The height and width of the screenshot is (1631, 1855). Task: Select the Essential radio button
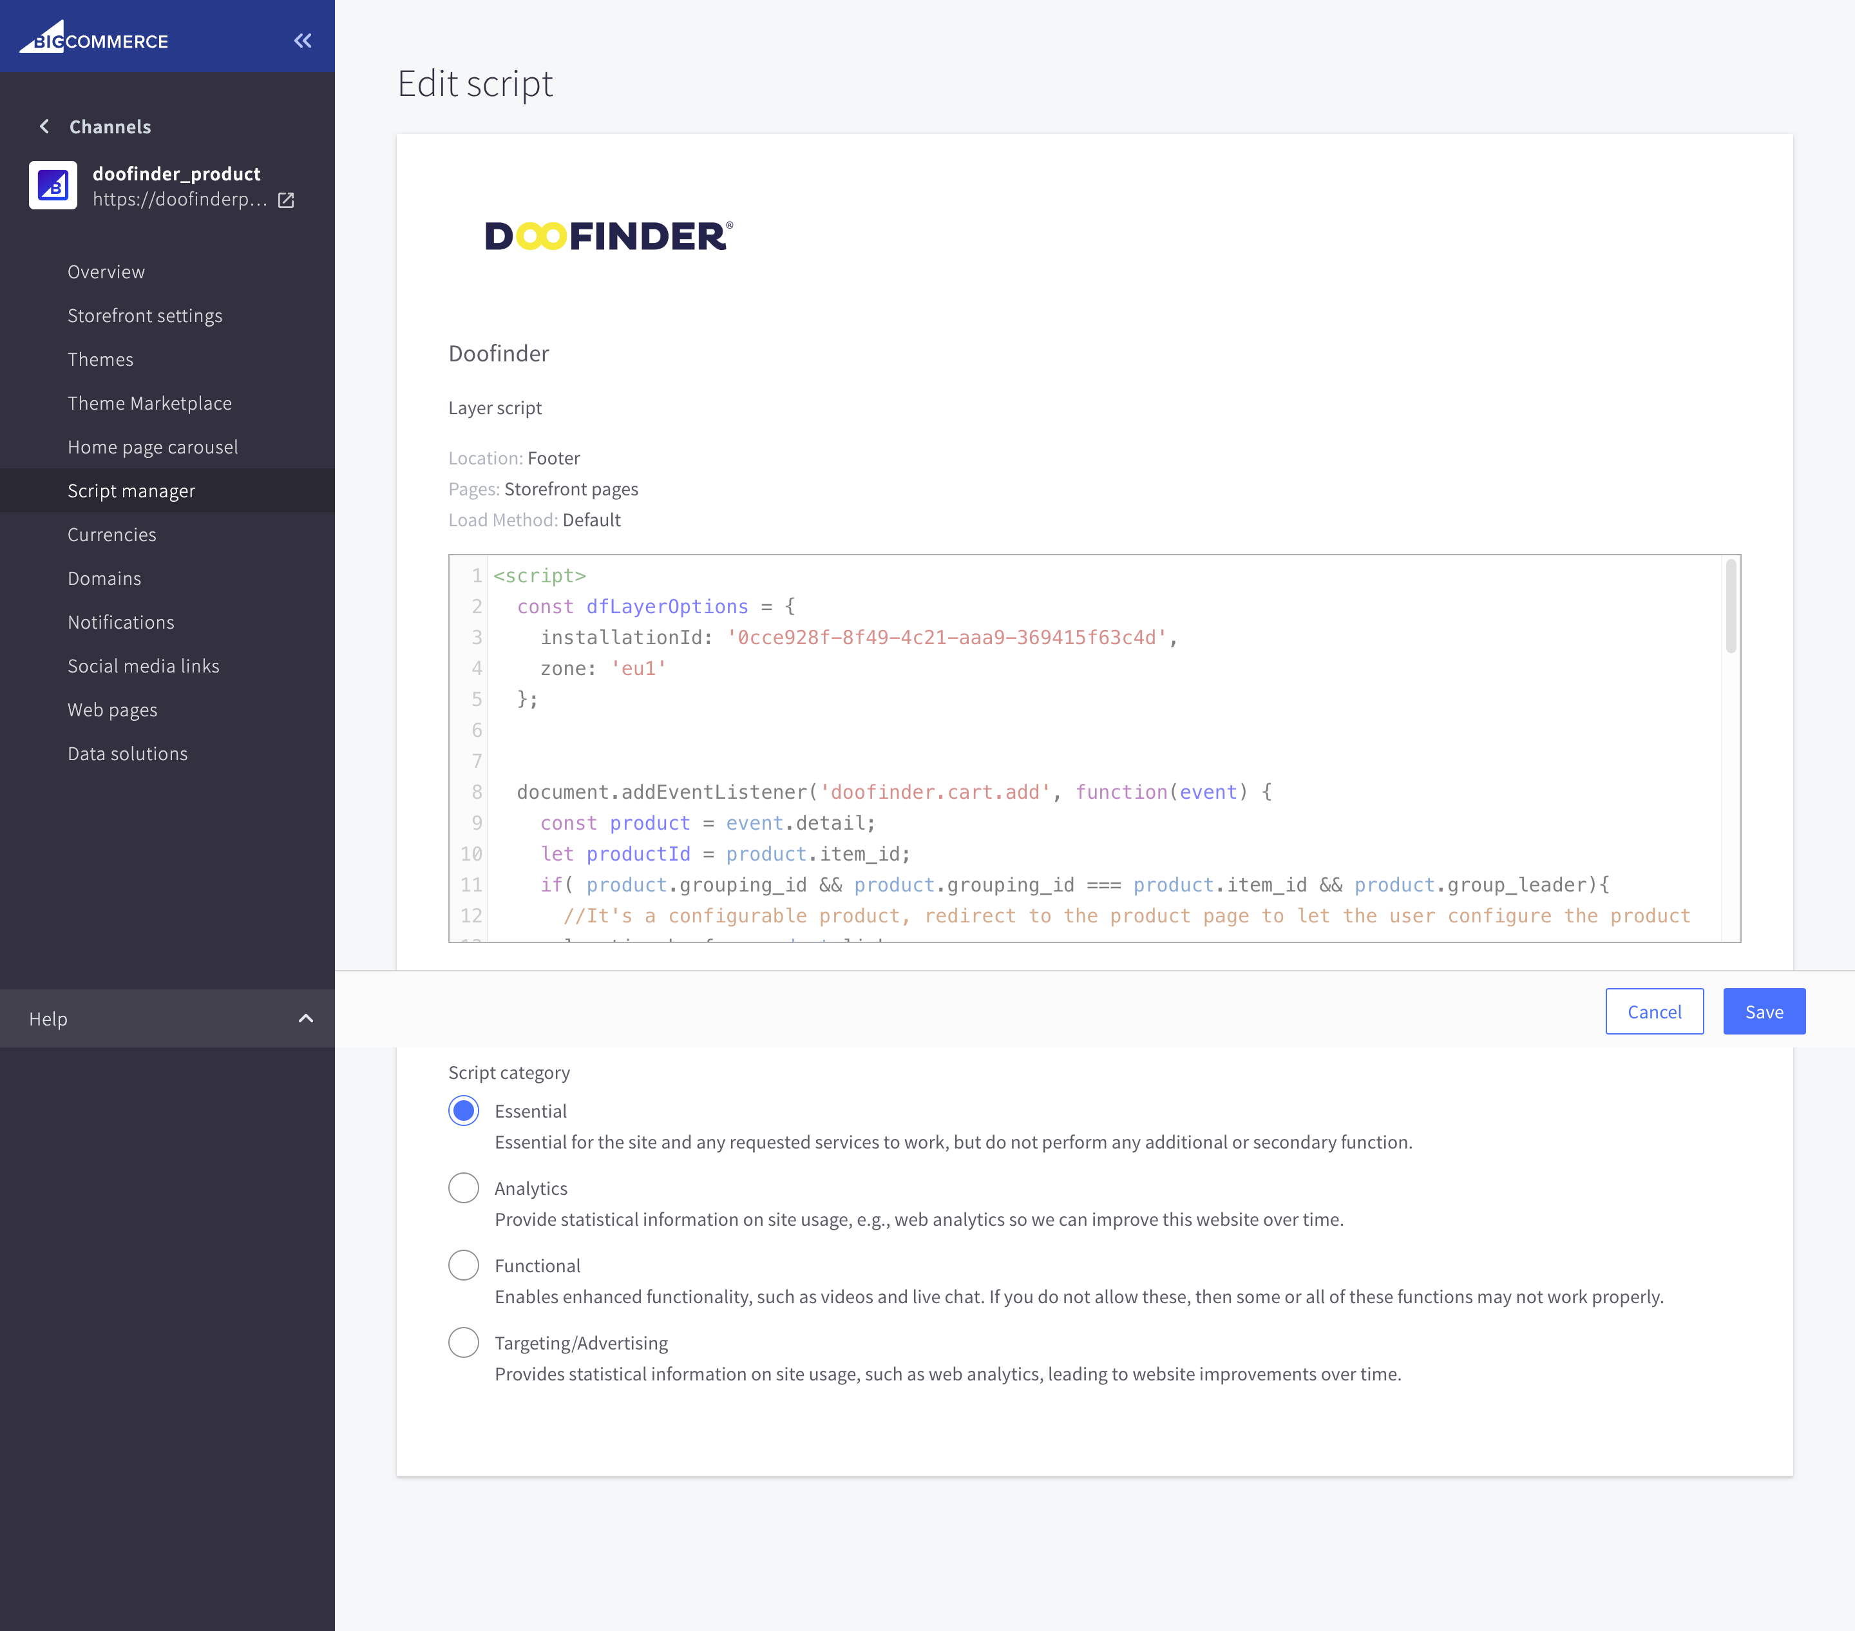point(464,1112)
